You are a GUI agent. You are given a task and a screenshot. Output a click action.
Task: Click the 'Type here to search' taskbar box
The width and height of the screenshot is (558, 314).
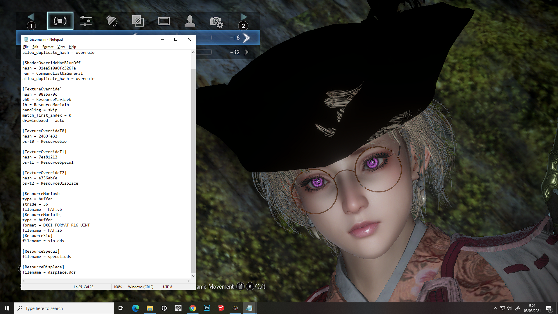(x=64, y=308)
